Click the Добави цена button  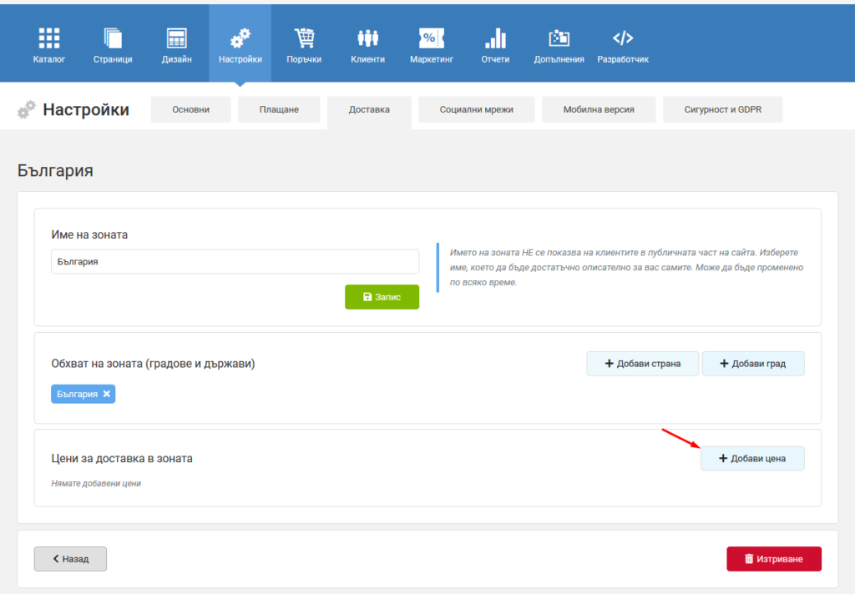click(752, 458)
